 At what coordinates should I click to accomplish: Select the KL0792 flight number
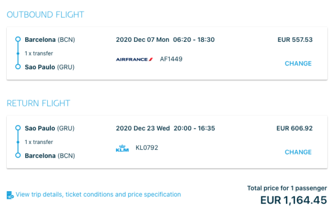pos(147,148)
